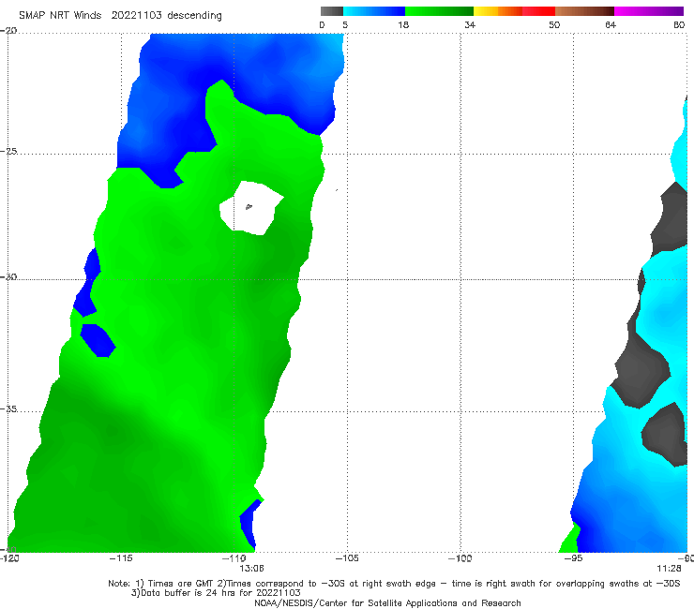
Task: Click the yellow-to-red 34–50 colorbar segment
Action: point(514,11)
